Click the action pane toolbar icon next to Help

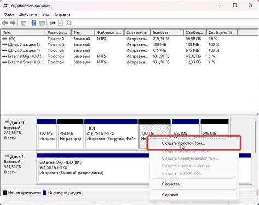(42, 23)
